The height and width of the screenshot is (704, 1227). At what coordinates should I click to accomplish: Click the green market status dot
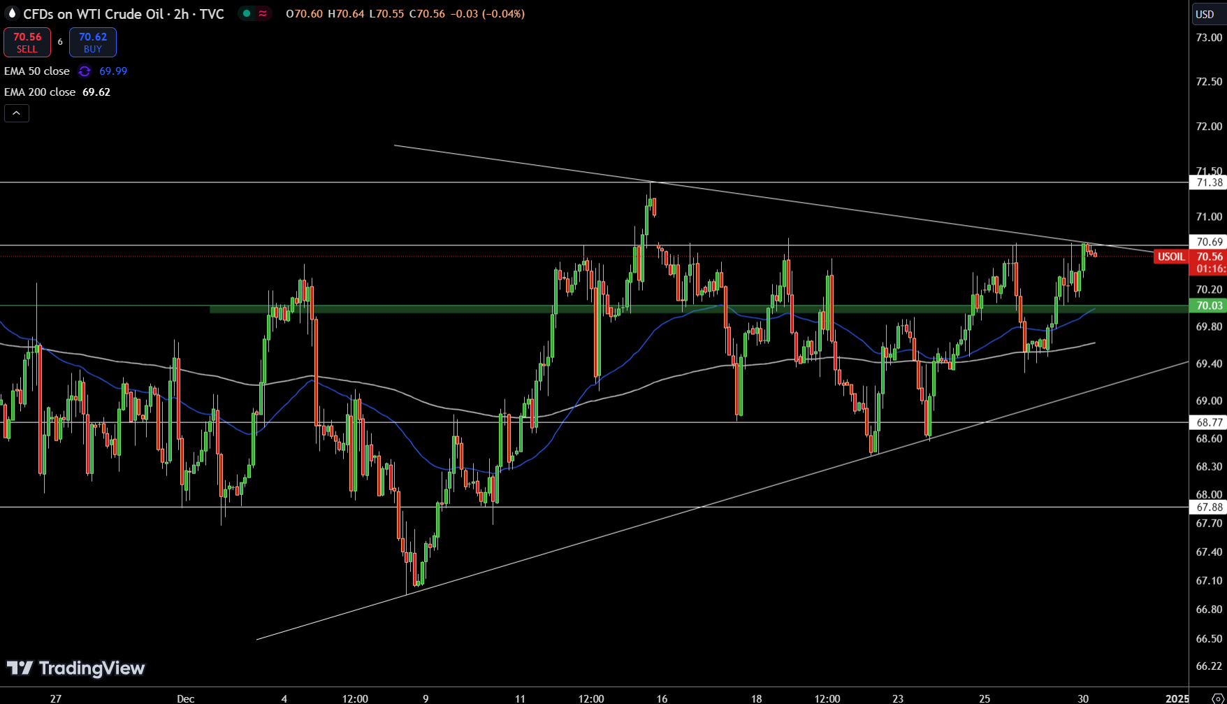click(x=247, y=13)
